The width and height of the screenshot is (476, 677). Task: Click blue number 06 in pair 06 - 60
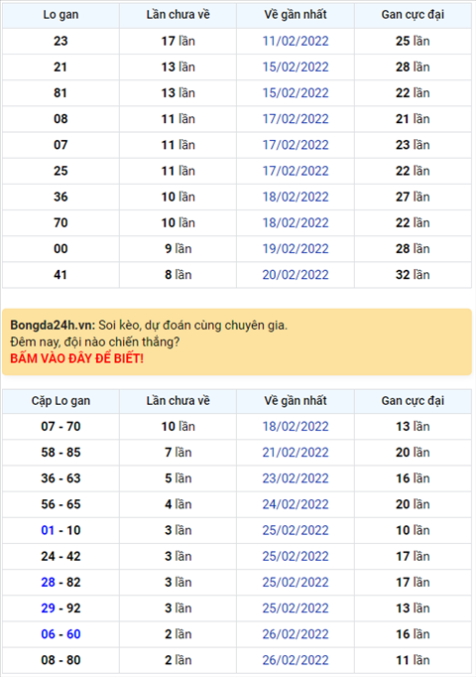(x=48, y=634)
